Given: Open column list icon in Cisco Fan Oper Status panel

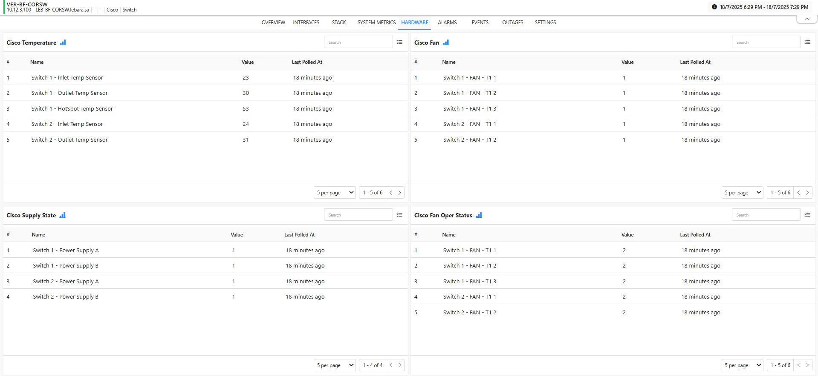Looking at the screenshot, I should click(x=807, y=215).
